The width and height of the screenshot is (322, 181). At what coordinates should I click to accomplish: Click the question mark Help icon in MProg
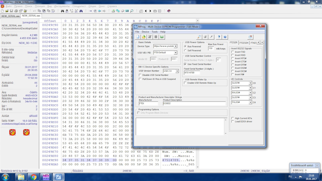pos(219,37)
